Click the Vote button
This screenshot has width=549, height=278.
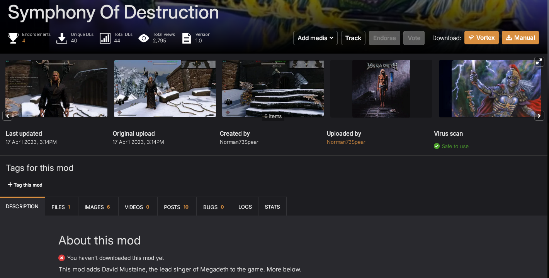pos(414,38)
